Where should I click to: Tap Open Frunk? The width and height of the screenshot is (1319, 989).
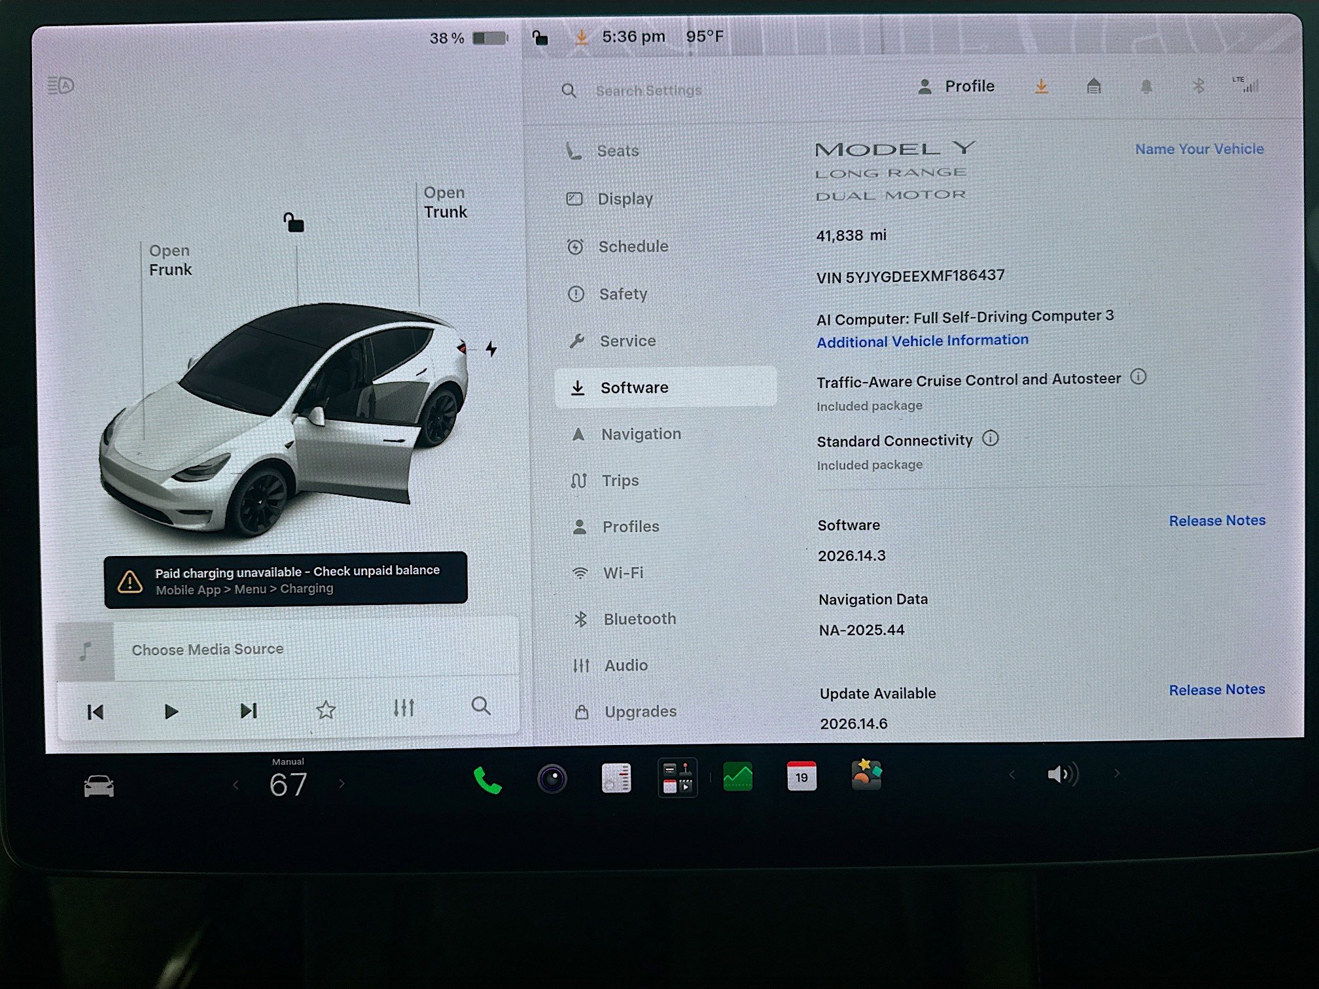pyautogui.click(x=170, y=260)
